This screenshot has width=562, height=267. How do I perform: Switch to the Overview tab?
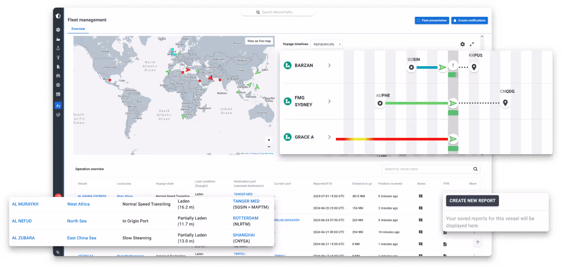tap(78, 29)
